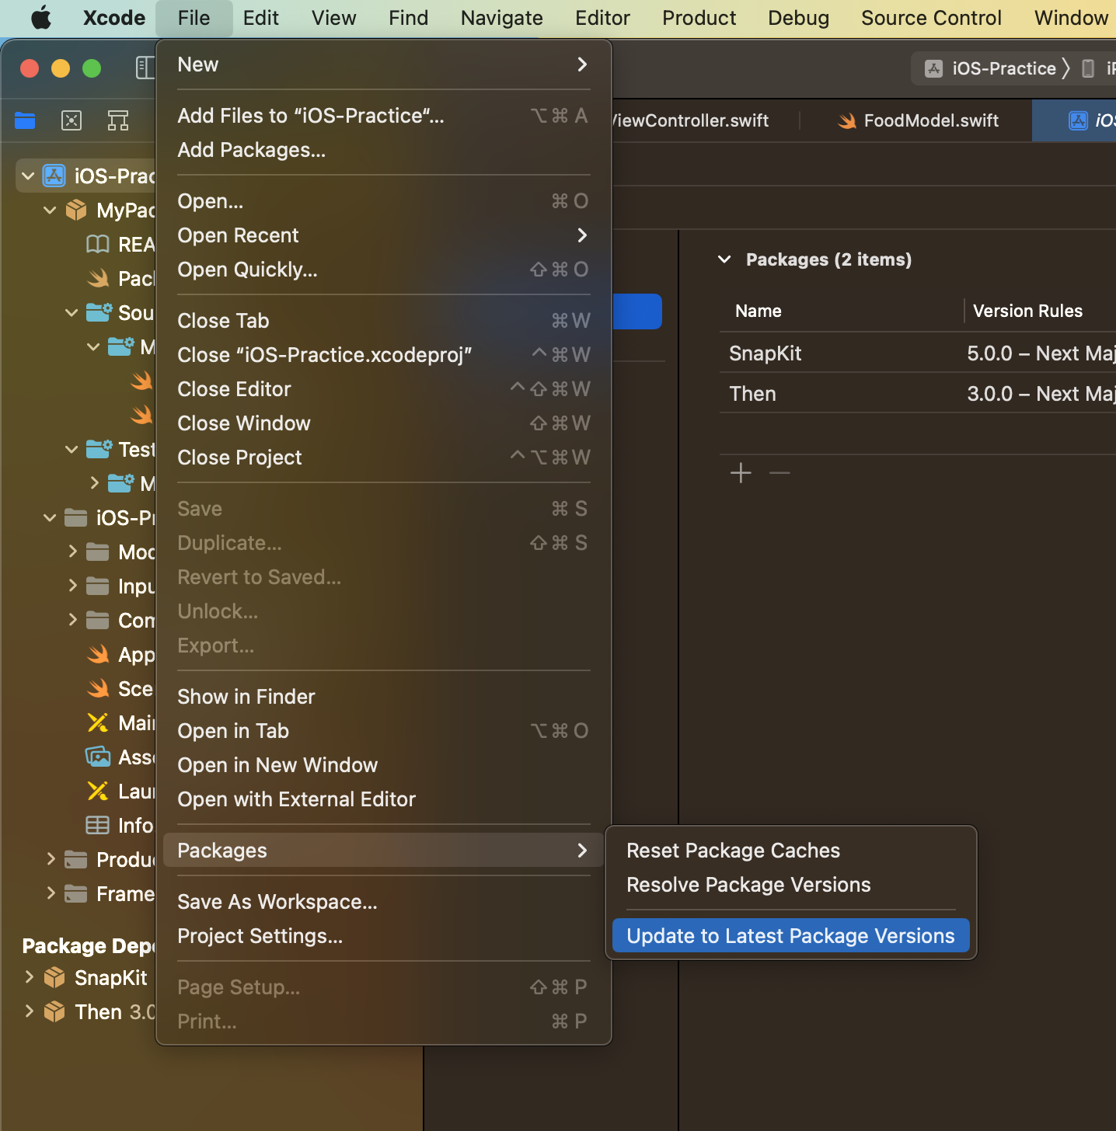Choose Open in Tab menu item
The width and height of the screenshot is (1116, 1131).
384,731
